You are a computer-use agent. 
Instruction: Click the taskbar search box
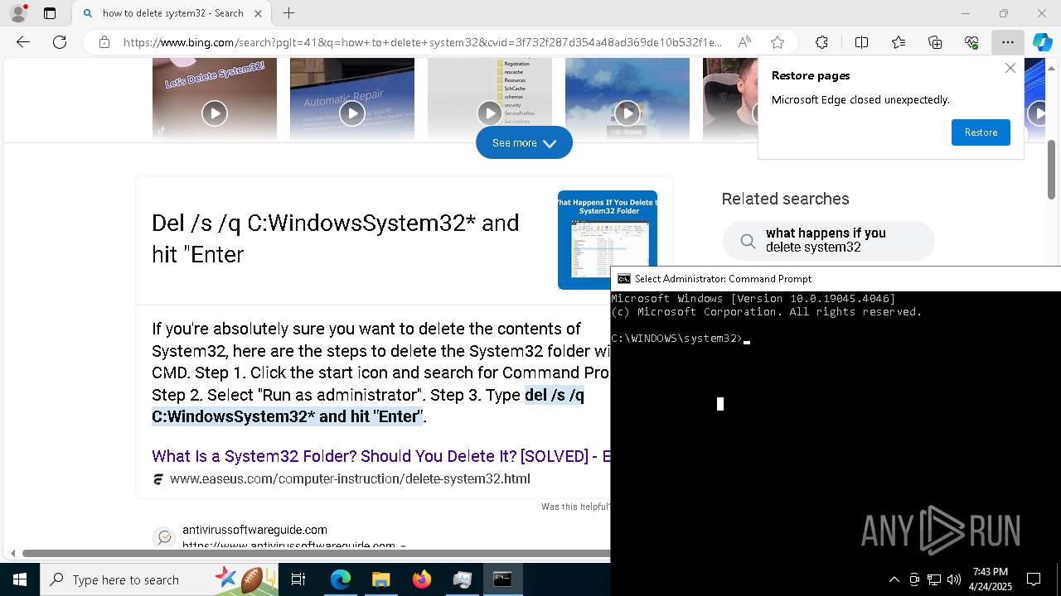tap(160, 579)
